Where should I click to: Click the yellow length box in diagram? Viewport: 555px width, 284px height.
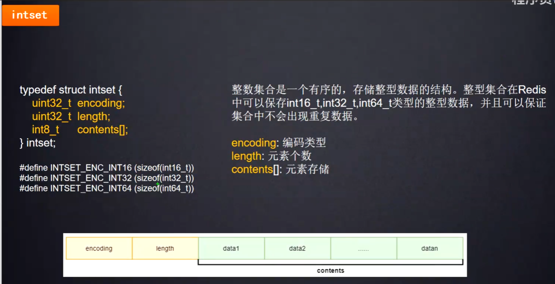pos(165,248)
